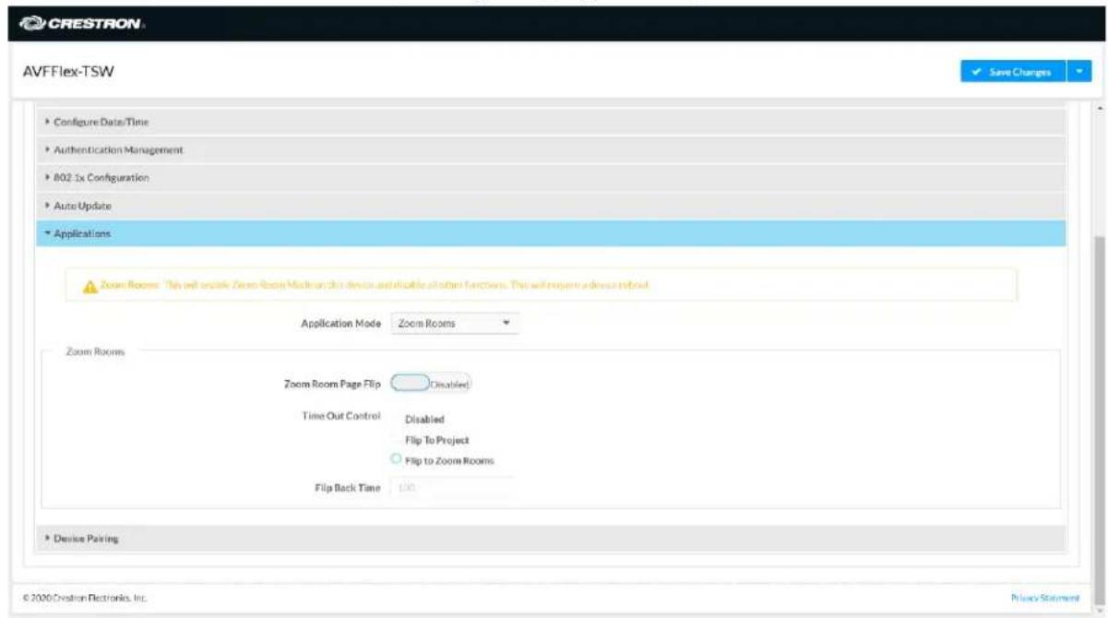Screen dimensions: 1108x618
Task: Click the Crestron logo
Action: (82, 23)
